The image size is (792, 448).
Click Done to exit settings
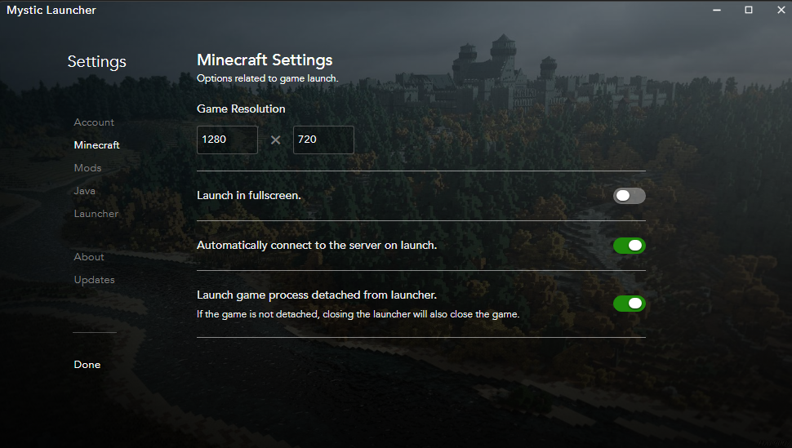(87, 365)
